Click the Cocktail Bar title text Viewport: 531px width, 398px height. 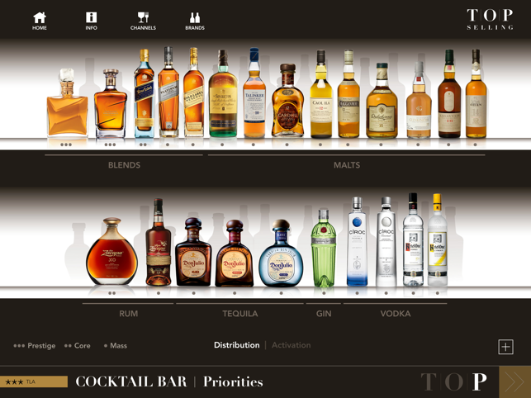(131, 381)
